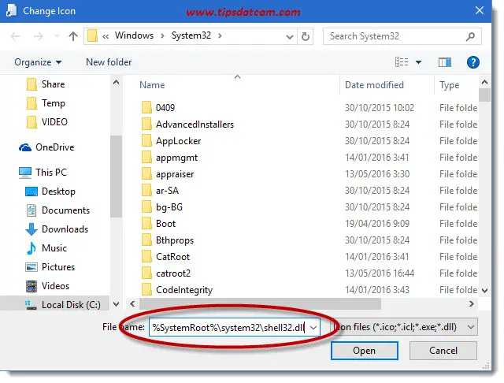Open Downloads in navigation pane
The width and height of the screenshot is (504, 383).
pos(57,229)
